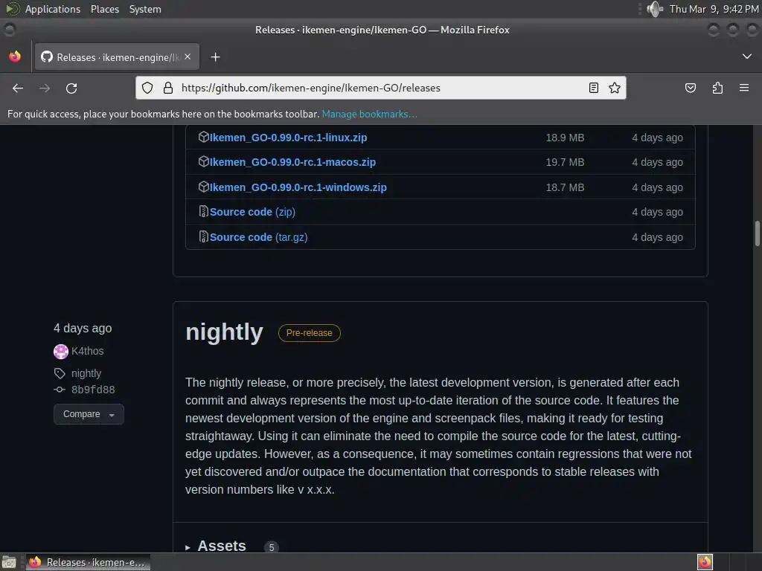This screenshot has height=571, width=762.
Task: Open the Compare dropdown
Action: click(x=89, y=414)
